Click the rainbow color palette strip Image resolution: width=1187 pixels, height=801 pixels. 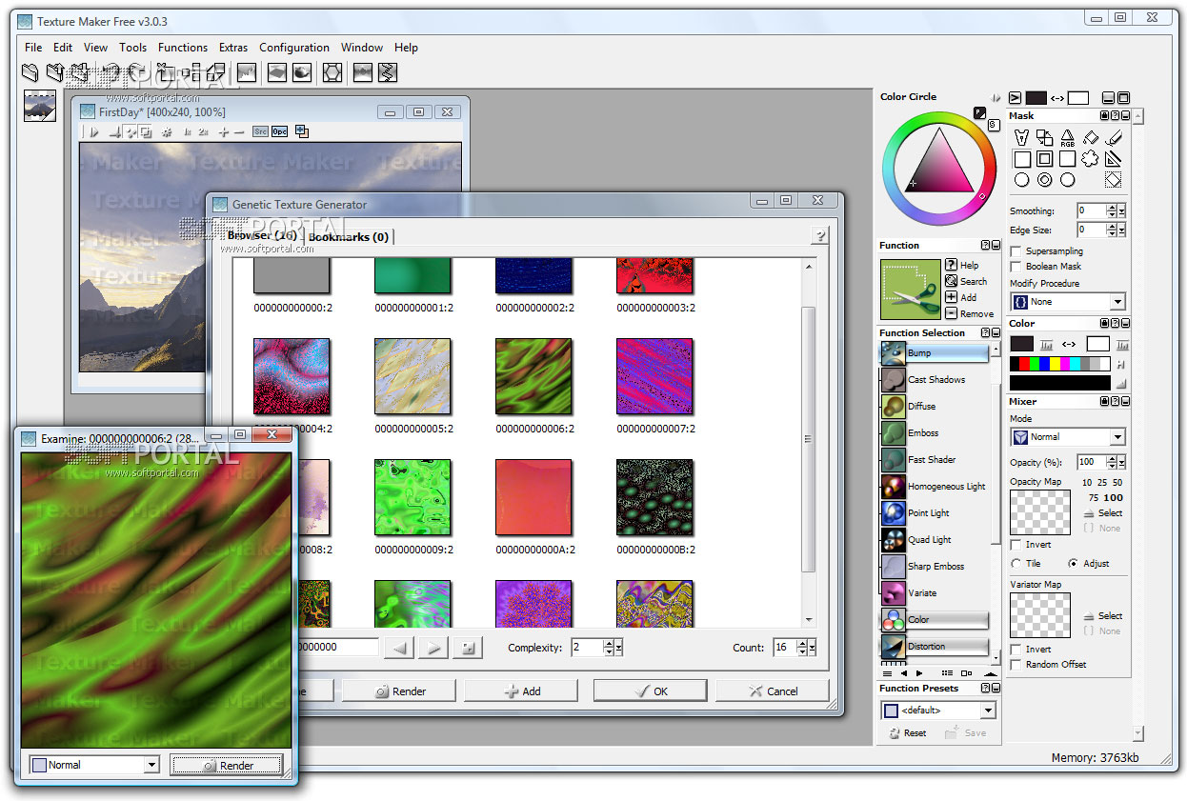coord(1059,364)
